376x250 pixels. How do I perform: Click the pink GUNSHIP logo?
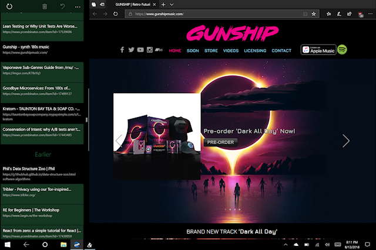click(233, 33)
